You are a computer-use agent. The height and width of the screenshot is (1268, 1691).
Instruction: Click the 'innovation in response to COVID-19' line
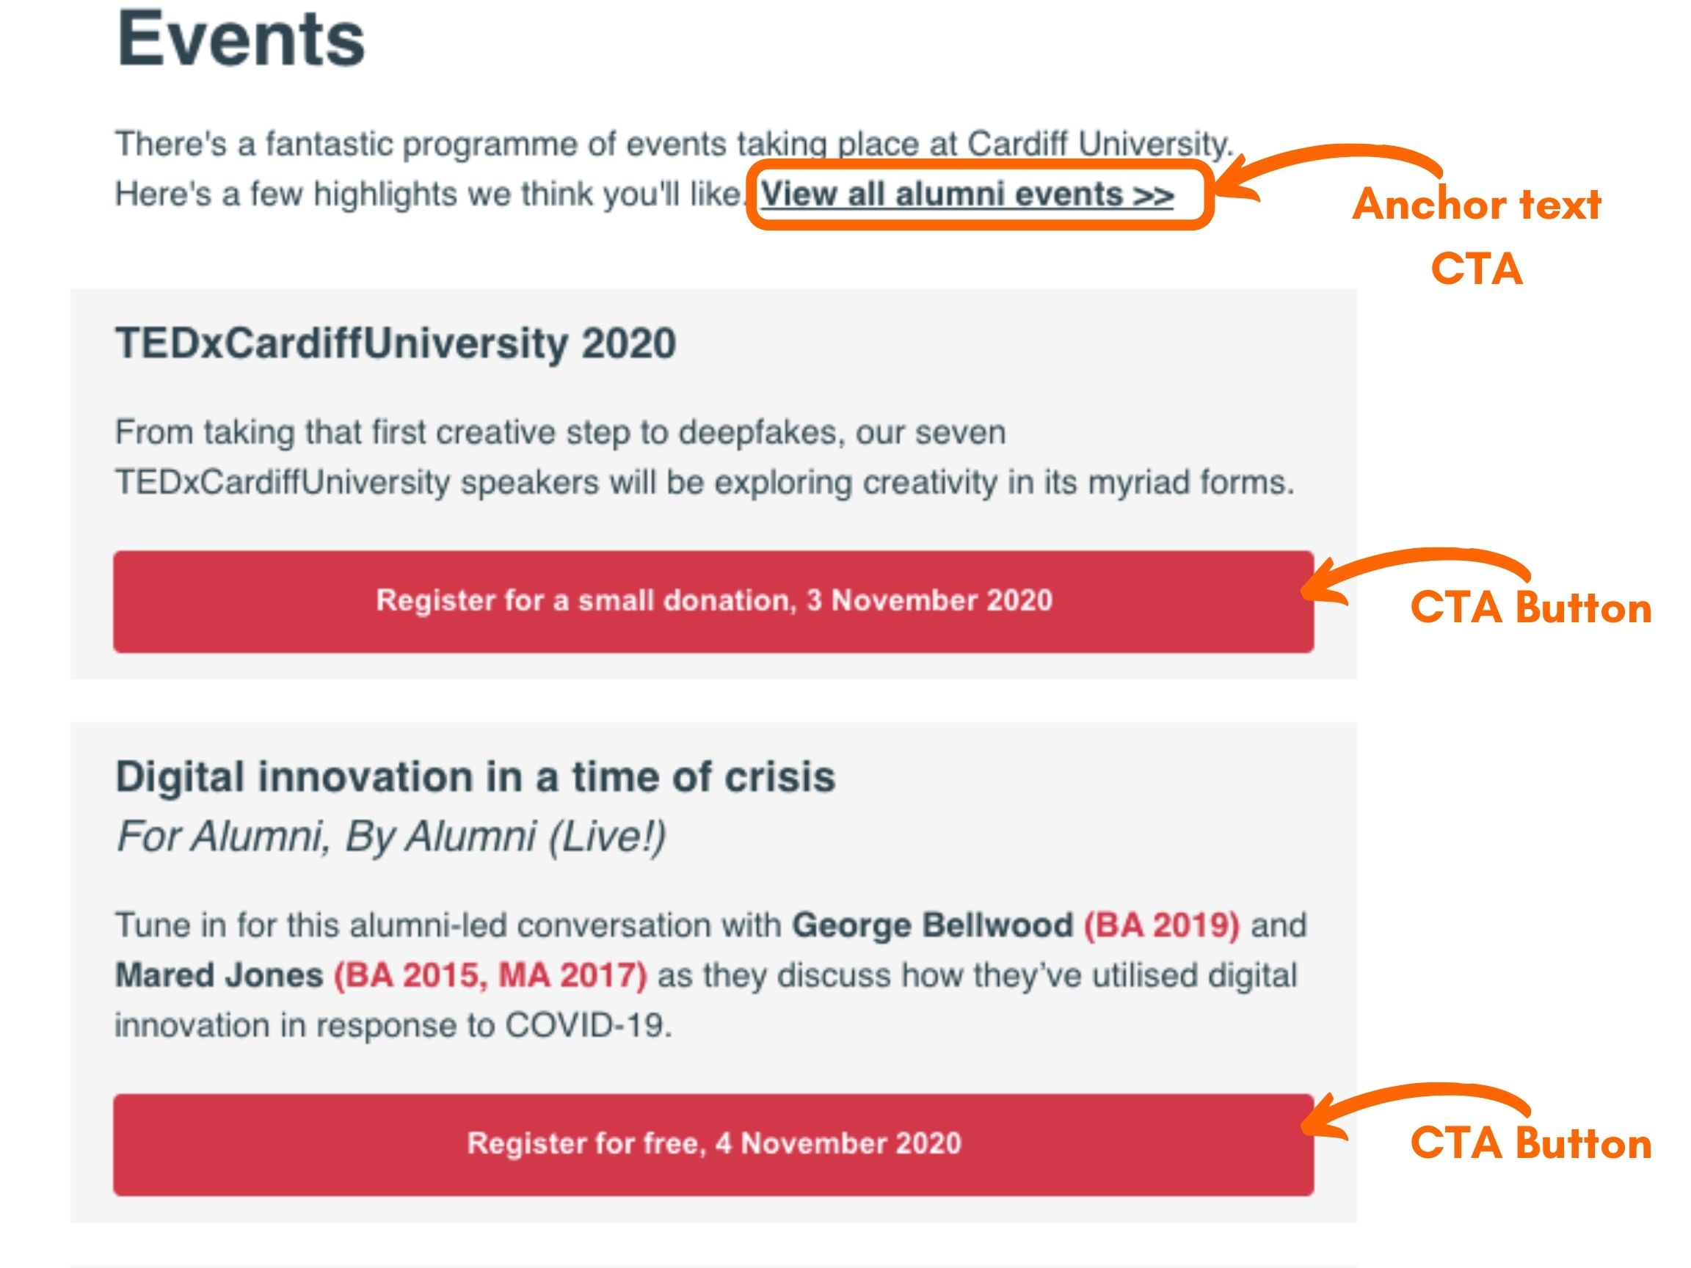(x=393, y=1026)
